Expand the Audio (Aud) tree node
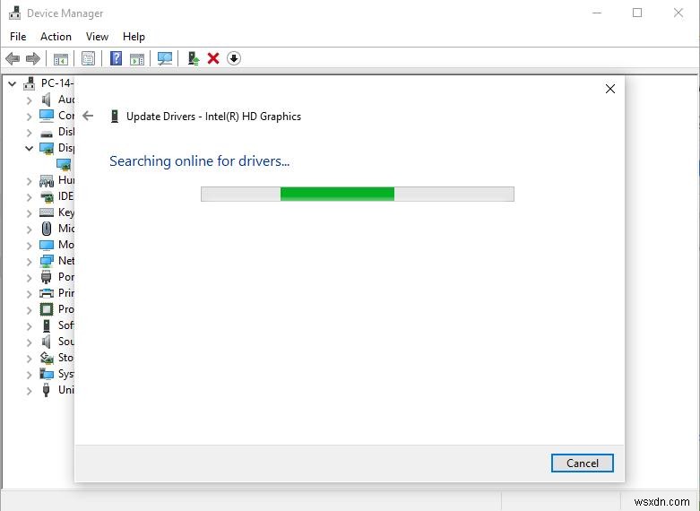 point(29,100)
